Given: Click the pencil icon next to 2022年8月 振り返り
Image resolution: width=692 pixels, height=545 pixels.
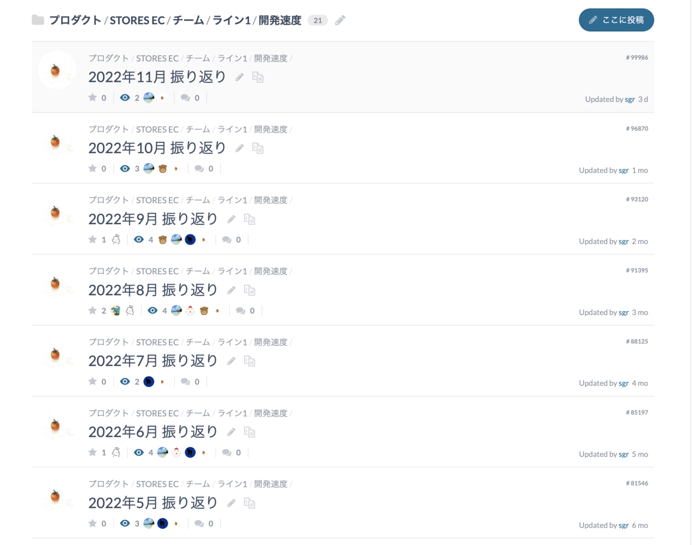Looking at the screenshot, I should pyautogui.click(x=231, y=290).
